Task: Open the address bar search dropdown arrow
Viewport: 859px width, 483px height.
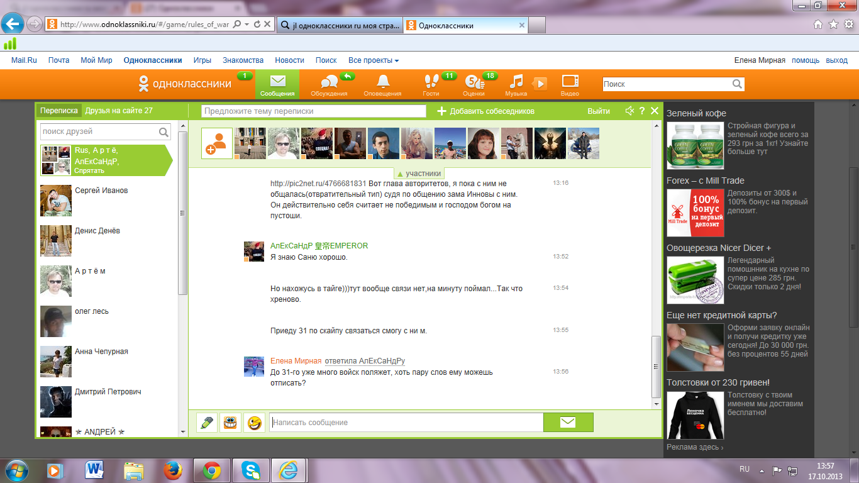Action: [247, 25]
